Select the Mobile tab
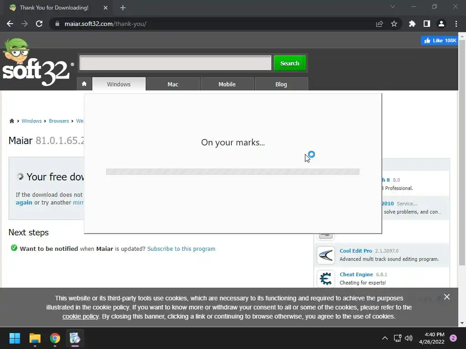466x349 pixels. [x=227, y=84]
